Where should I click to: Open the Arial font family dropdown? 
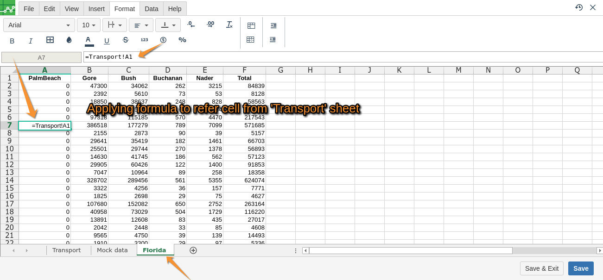(39, 25)
